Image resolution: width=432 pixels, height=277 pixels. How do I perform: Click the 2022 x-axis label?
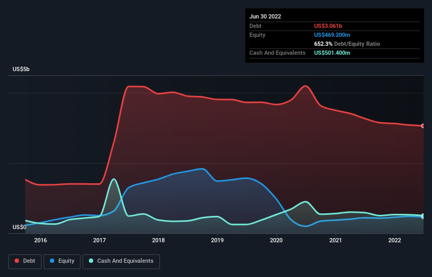pyautogui.click(x=395, y=240)
